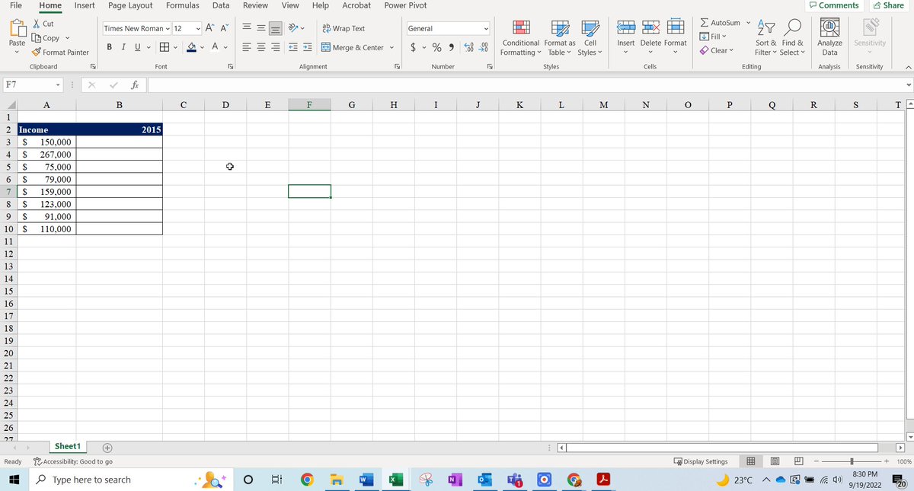
Task: Click the AutoSum button
Action: (x=720, y=22)
